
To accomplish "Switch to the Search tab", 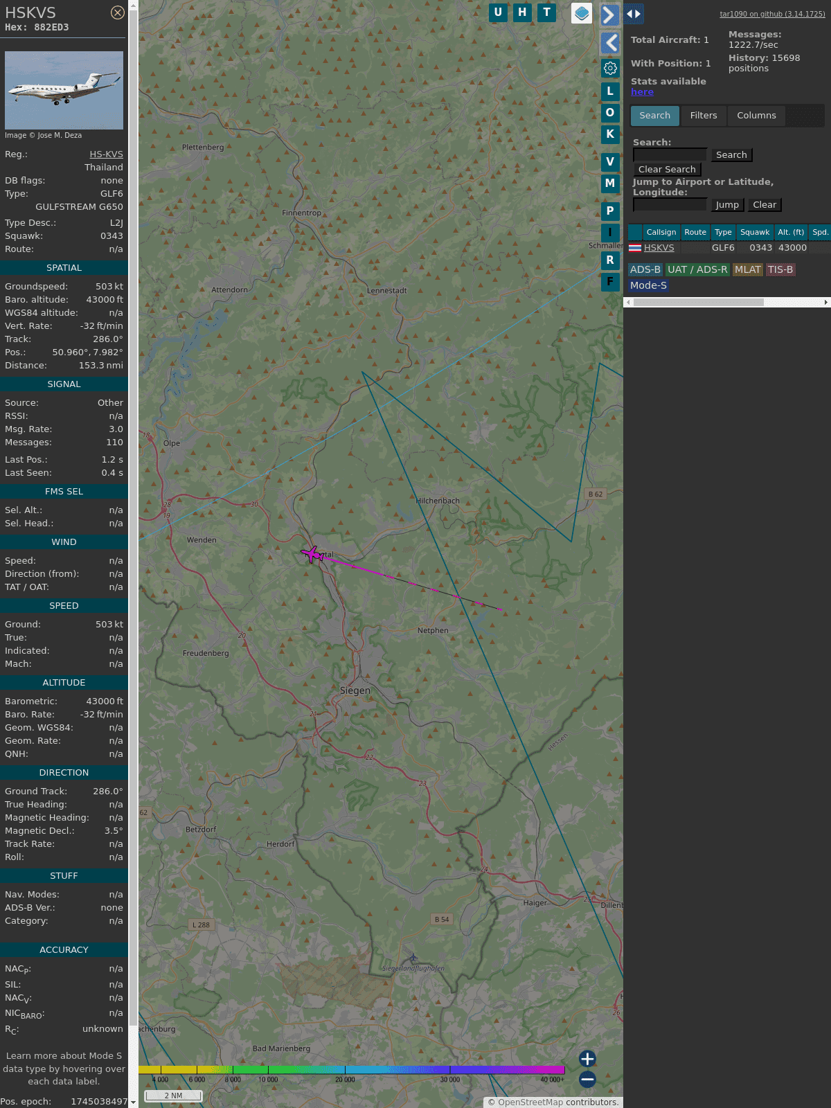I will click(x=655, y=116).
